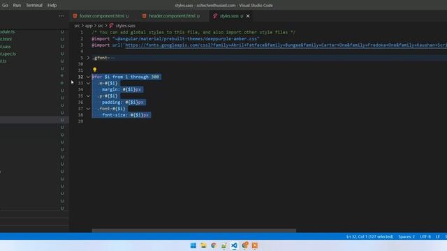
Task: Switch to header.component.html tab
Action: click(174, 16)
